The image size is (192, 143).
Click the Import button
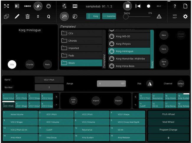pyautogui.click(x=96, y=101)
